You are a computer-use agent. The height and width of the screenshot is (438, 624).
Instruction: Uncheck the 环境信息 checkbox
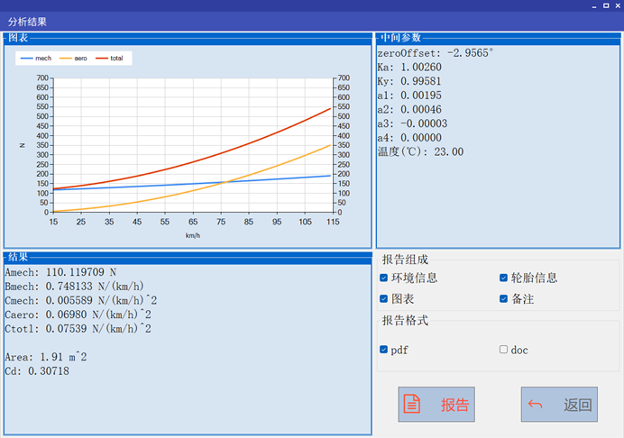coord(384,278)
